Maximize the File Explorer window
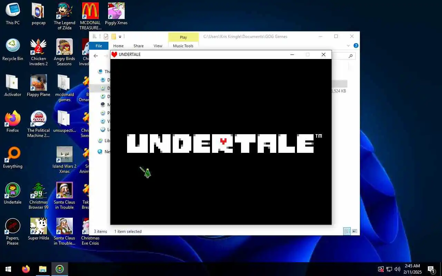442x276 pixels. pos(336,36)
